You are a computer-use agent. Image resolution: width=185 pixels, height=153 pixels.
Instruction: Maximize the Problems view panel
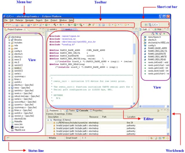click(168, 110)
